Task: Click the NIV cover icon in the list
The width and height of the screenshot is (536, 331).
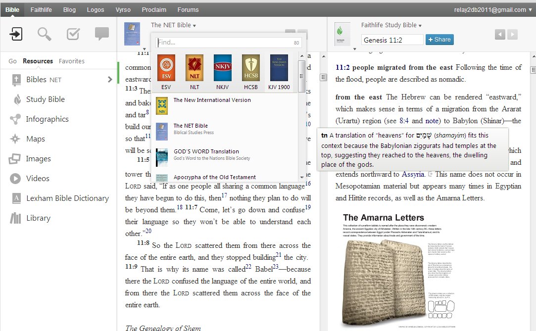Action: pos(162,106)
